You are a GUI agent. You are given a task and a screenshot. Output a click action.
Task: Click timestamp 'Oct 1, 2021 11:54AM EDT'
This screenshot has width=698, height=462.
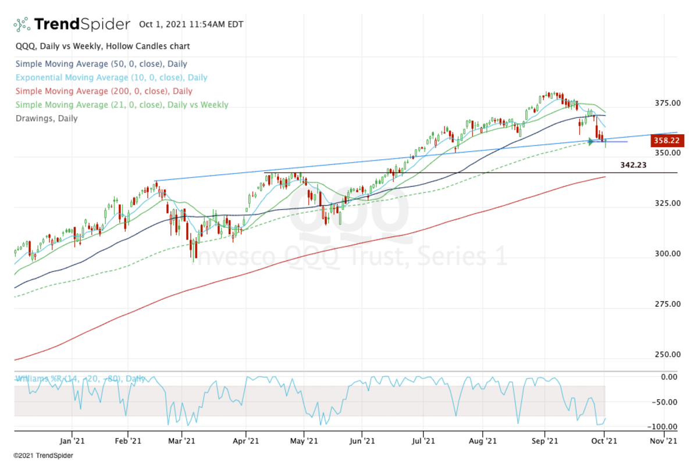[x=191, y=24]
